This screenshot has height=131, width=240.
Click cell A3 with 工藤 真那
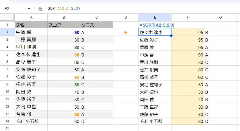[31, 40]
